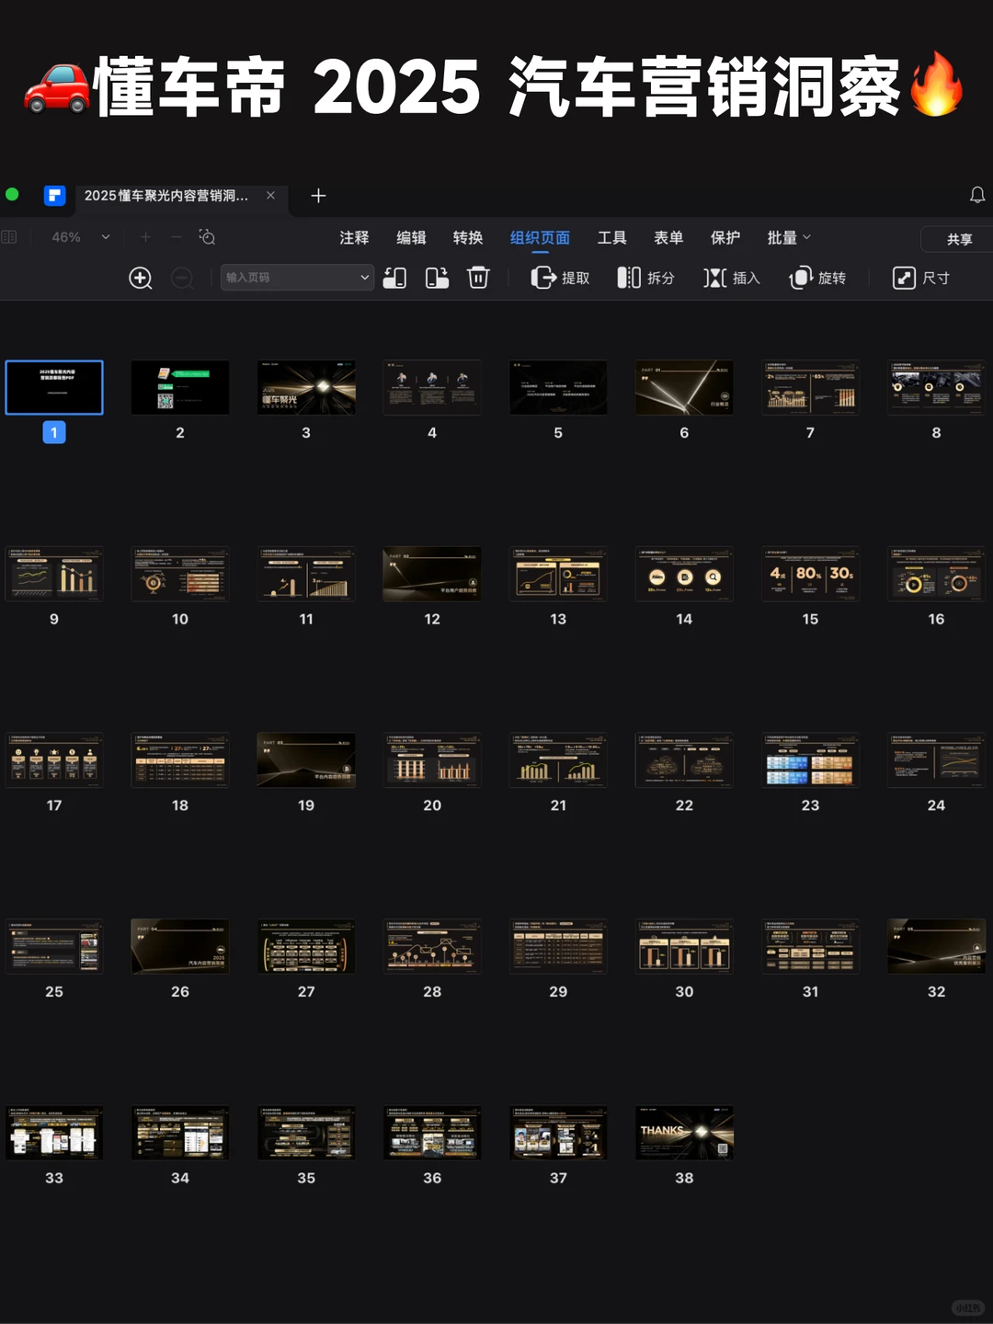
Task: Delete selected pages with trash icon
Action: pyautogui.click(x=478, y=278)
